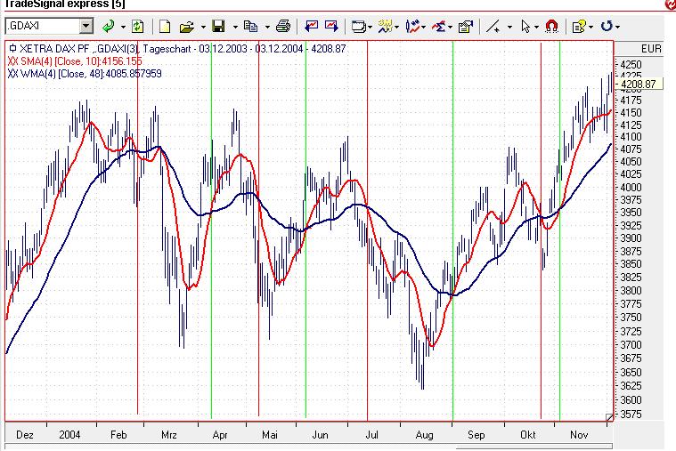Click the copy documents icon
The height and width of the screenshot is (451, 676).
pos(250,27)
